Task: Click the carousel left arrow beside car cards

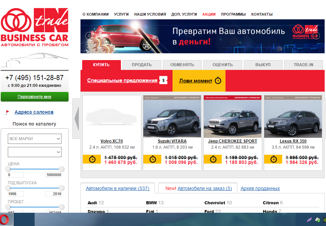Action: tap(76, 118)
